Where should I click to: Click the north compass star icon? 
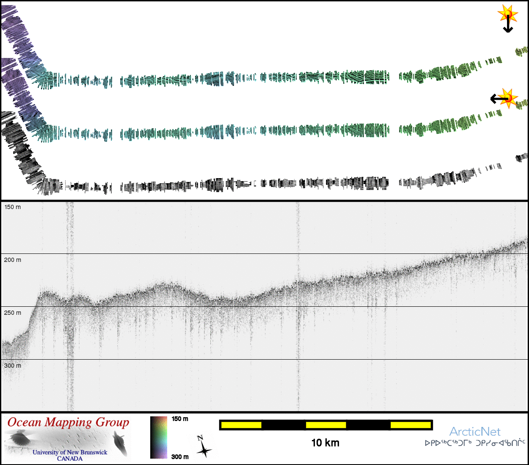204,447
